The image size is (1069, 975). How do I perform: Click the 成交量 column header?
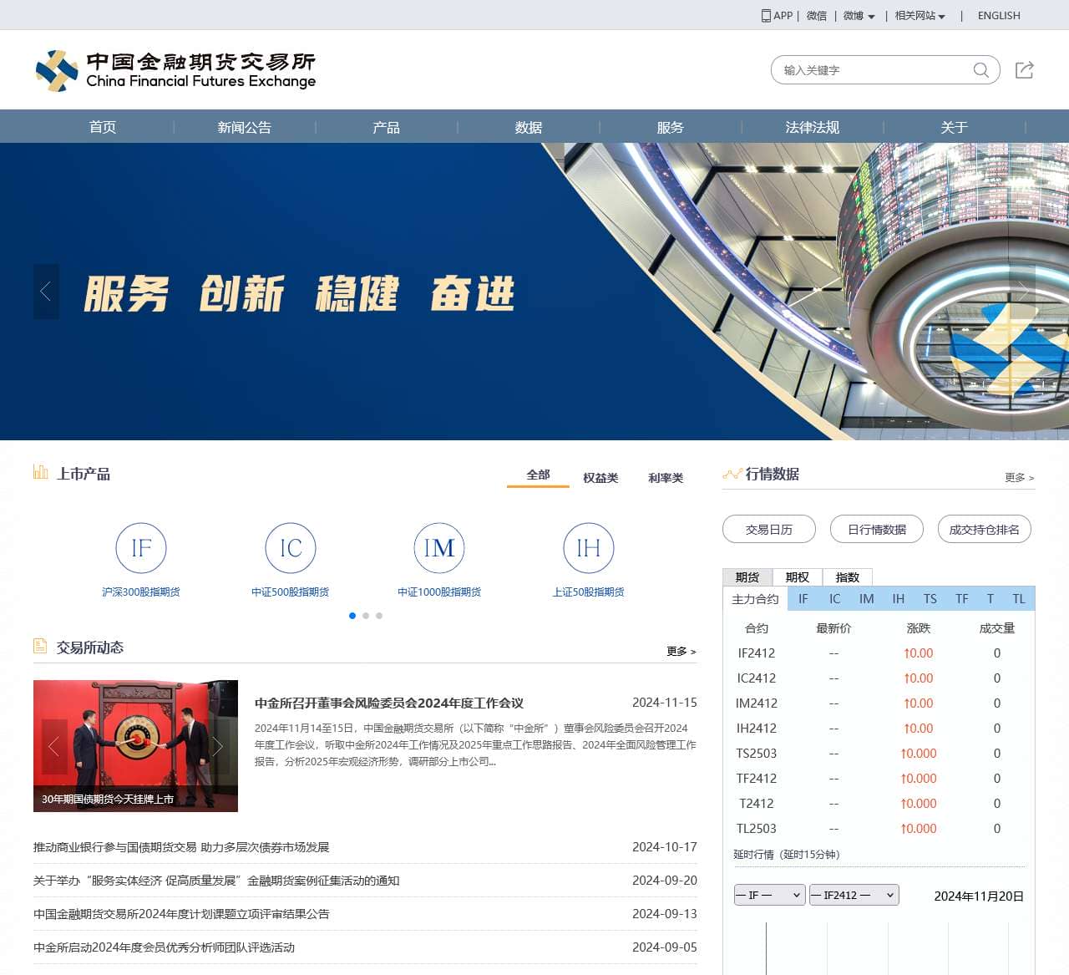point(997,628)
